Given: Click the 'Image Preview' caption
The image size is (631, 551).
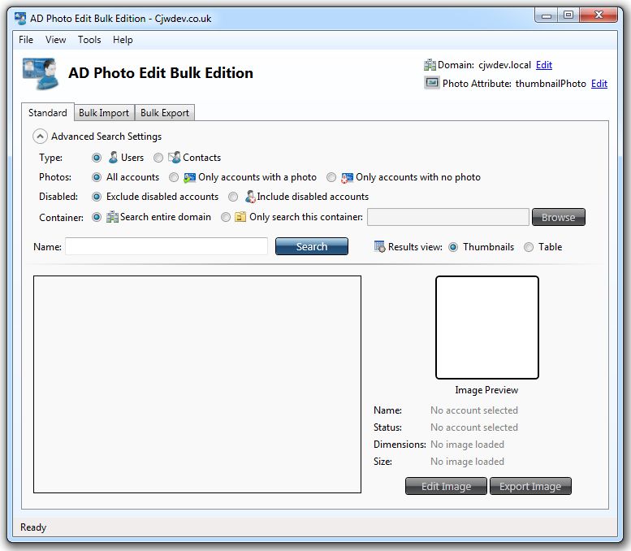Looking at the screenshot, I should point(486,390).
